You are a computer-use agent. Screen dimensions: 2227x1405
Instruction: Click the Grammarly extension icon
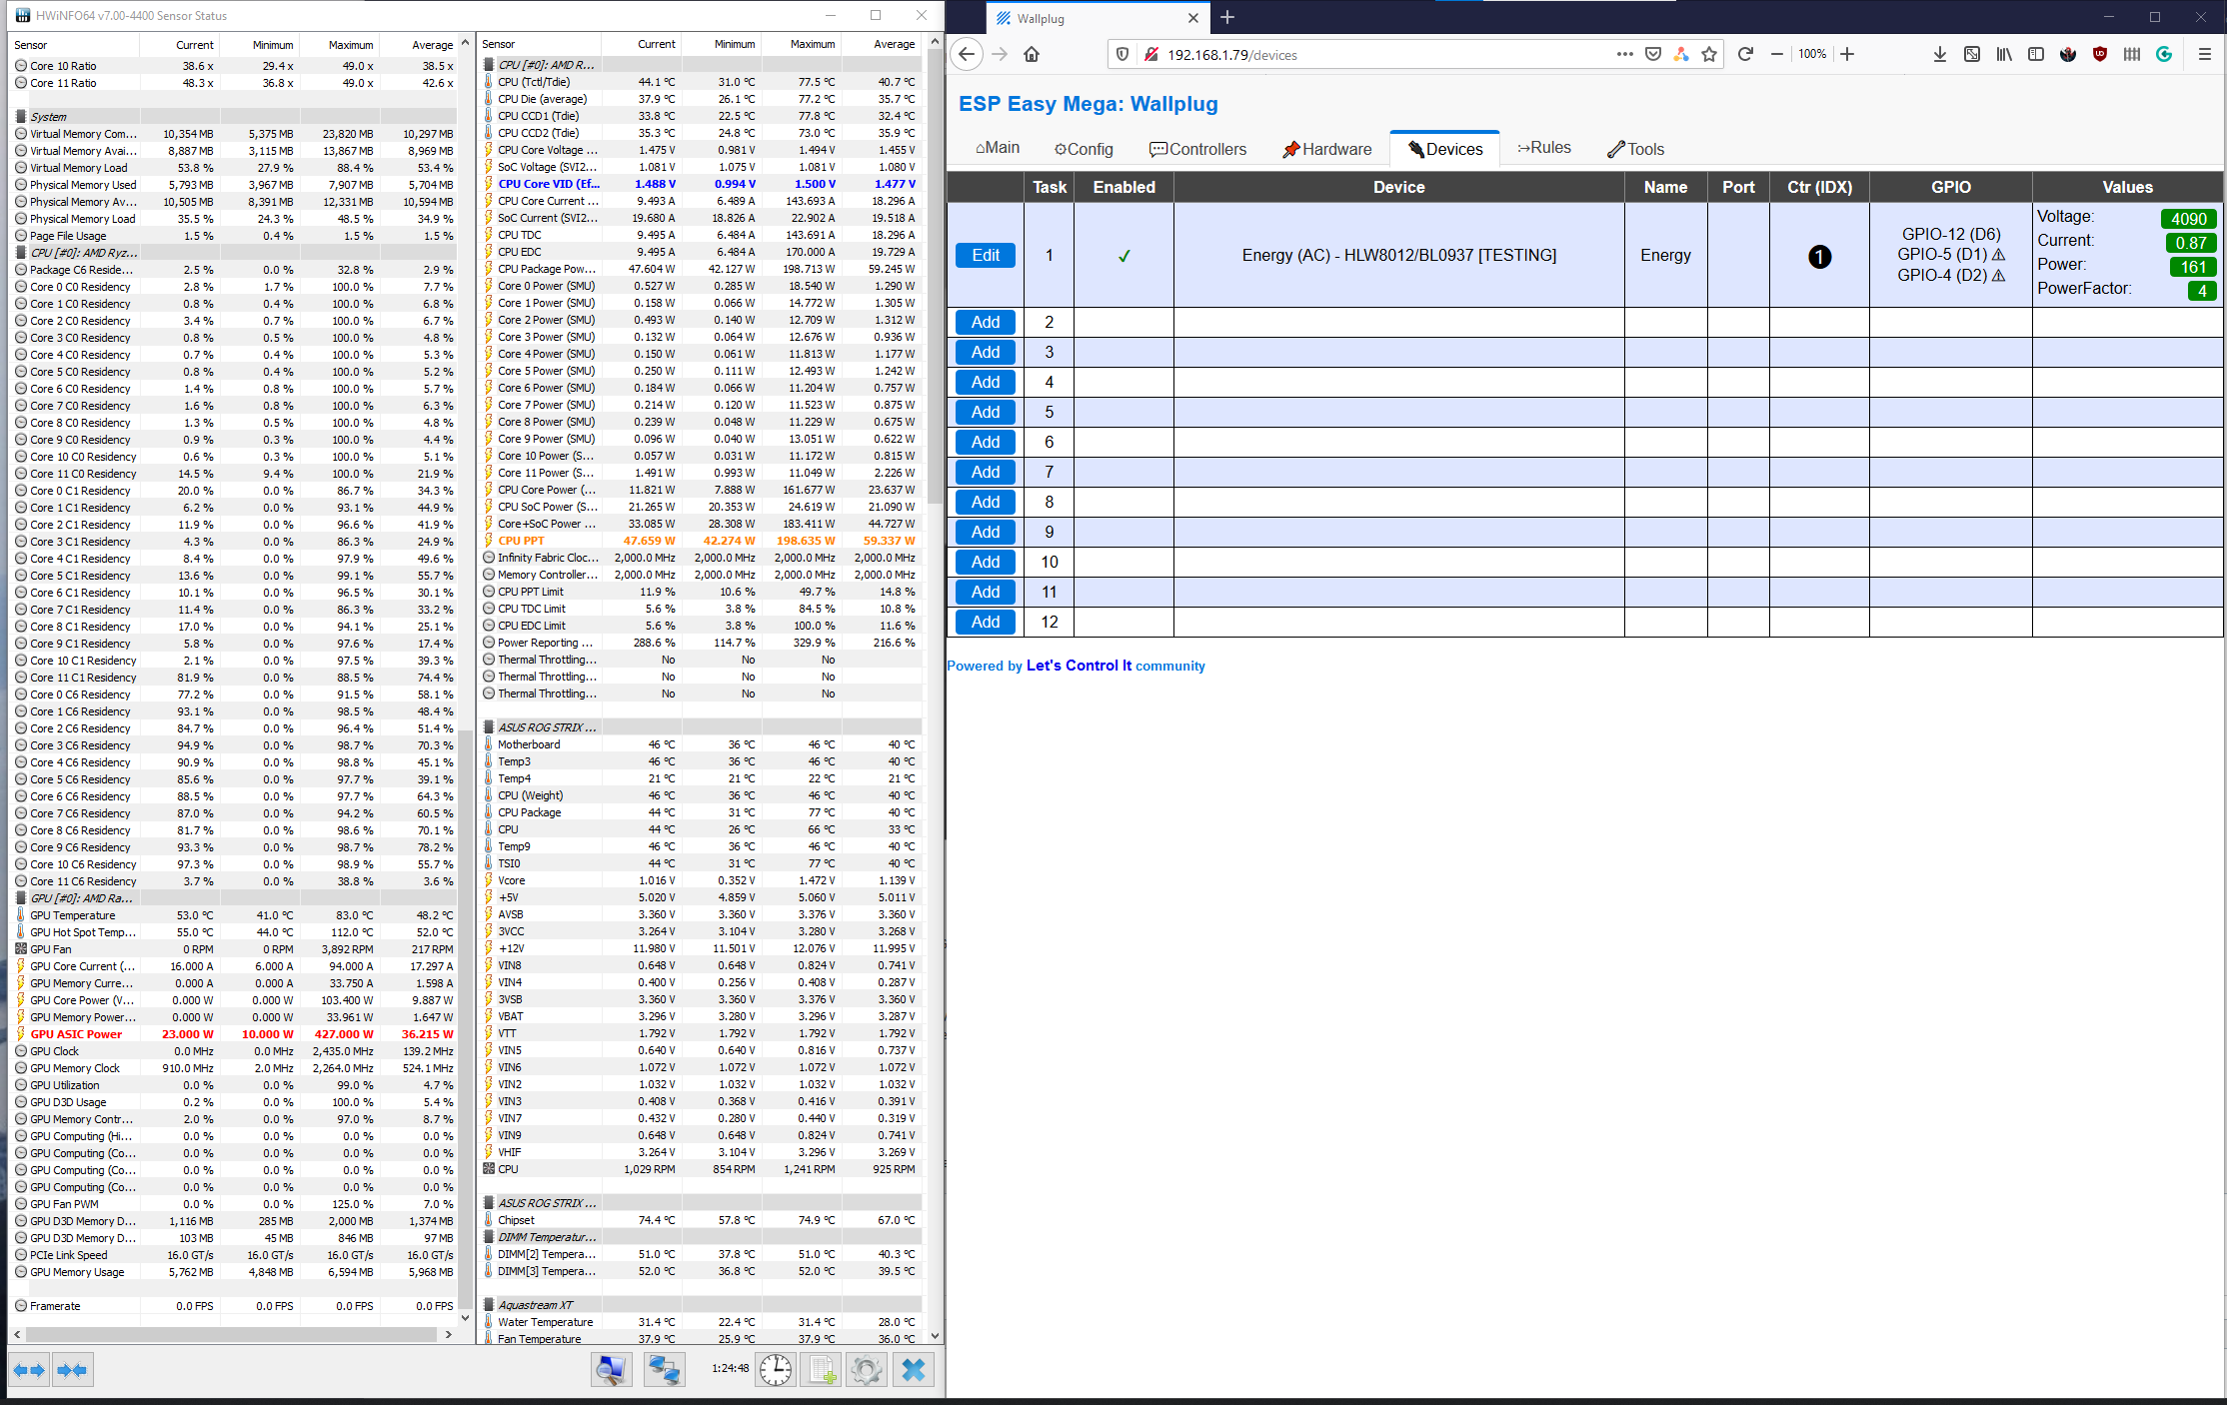coord(2164,54)
